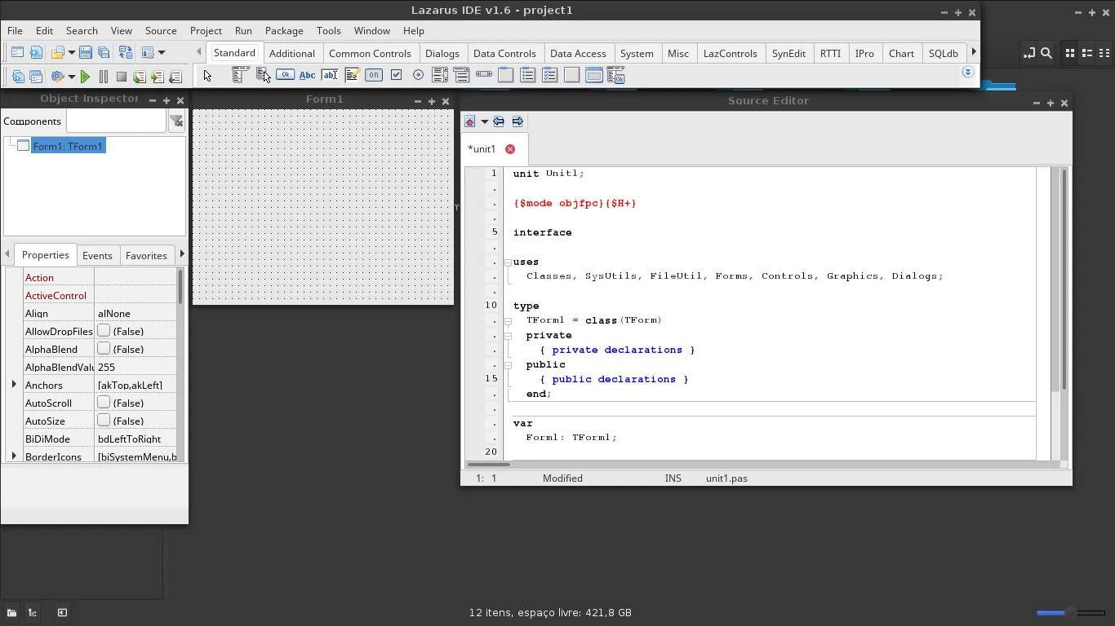
Task: Pick the TEdit component from palette
Action: pyautogui.click(x=330, y=75)
